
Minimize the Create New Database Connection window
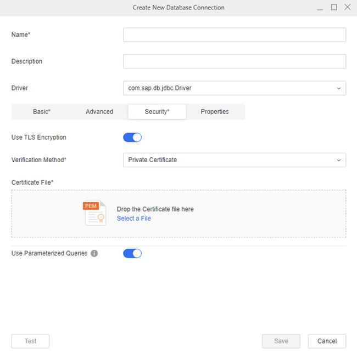[320, 8]
